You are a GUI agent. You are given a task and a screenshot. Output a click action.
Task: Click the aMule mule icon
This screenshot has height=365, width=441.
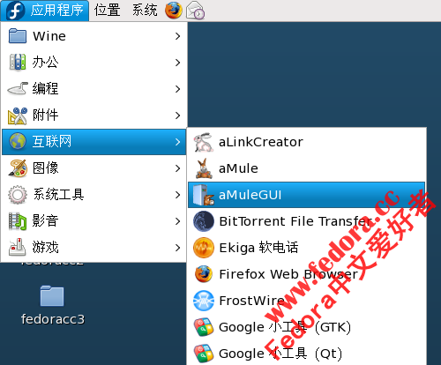tap(204, 168)
